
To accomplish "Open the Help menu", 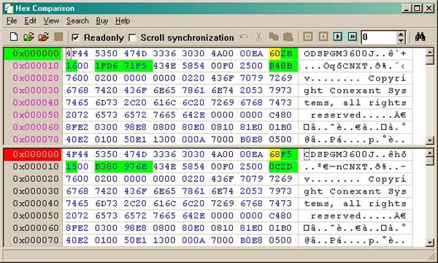I will pos(123,21).
